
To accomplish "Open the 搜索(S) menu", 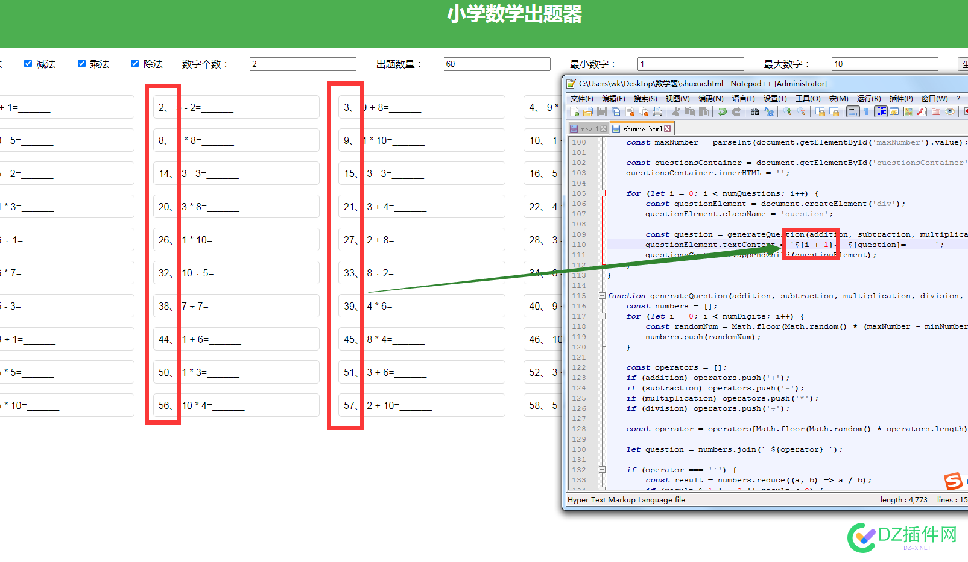I will click(x=645, y=99).
